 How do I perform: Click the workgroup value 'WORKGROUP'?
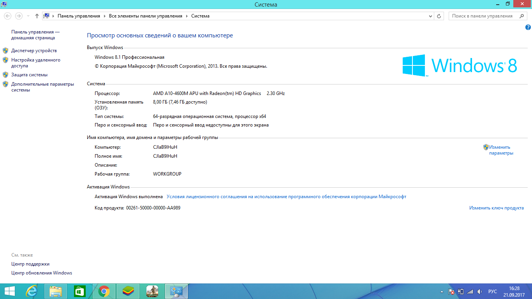click(167, 174)
